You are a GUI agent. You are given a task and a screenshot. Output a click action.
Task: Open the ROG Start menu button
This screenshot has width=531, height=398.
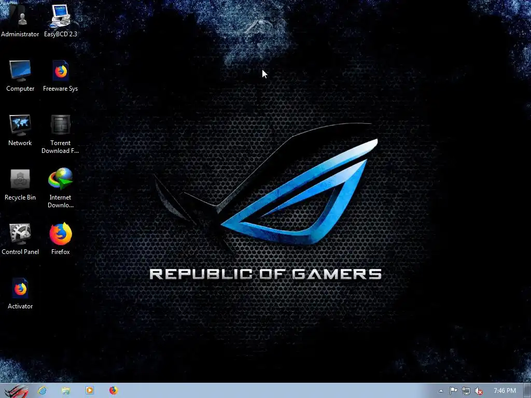pos(16,391)
